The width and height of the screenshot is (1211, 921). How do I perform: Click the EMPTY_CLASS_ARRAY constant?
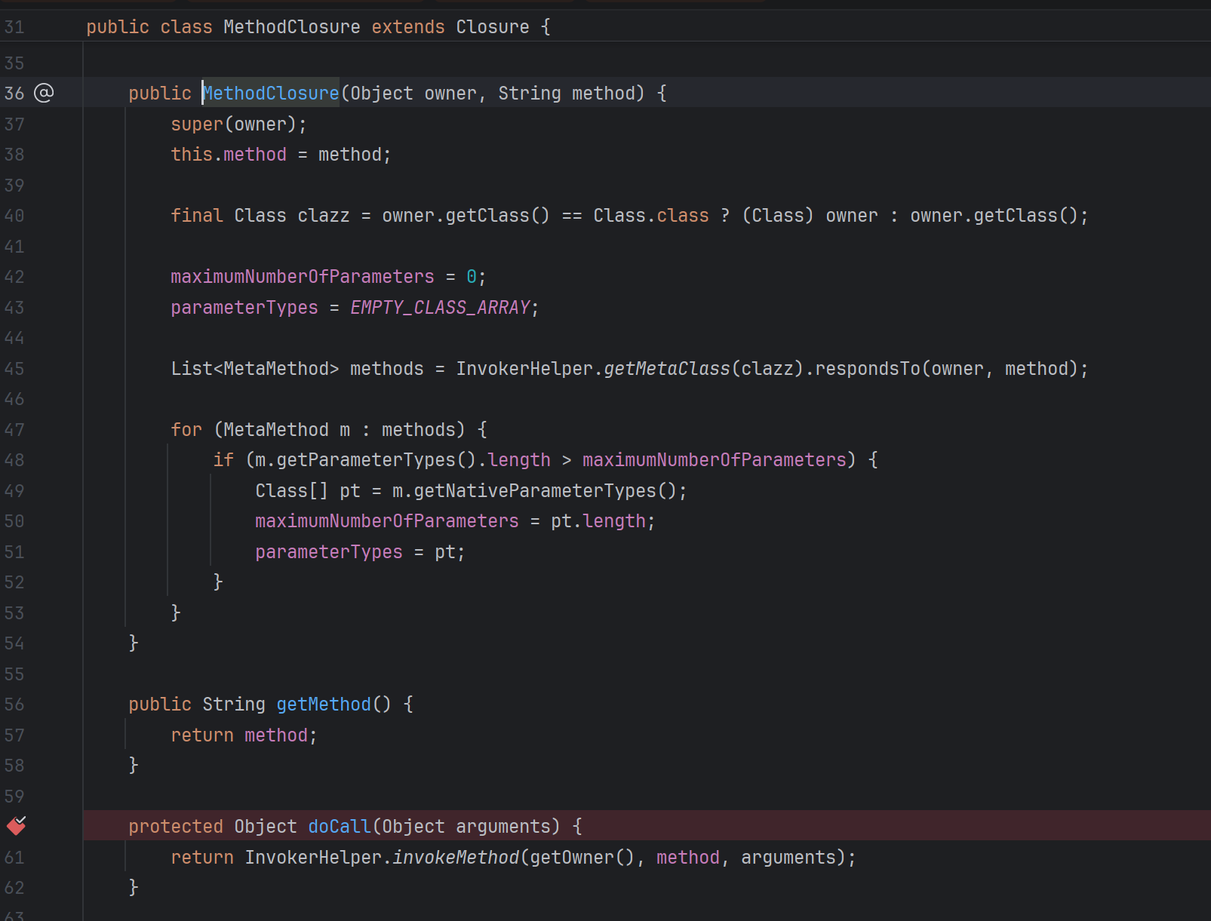click(x=440, y=308)
